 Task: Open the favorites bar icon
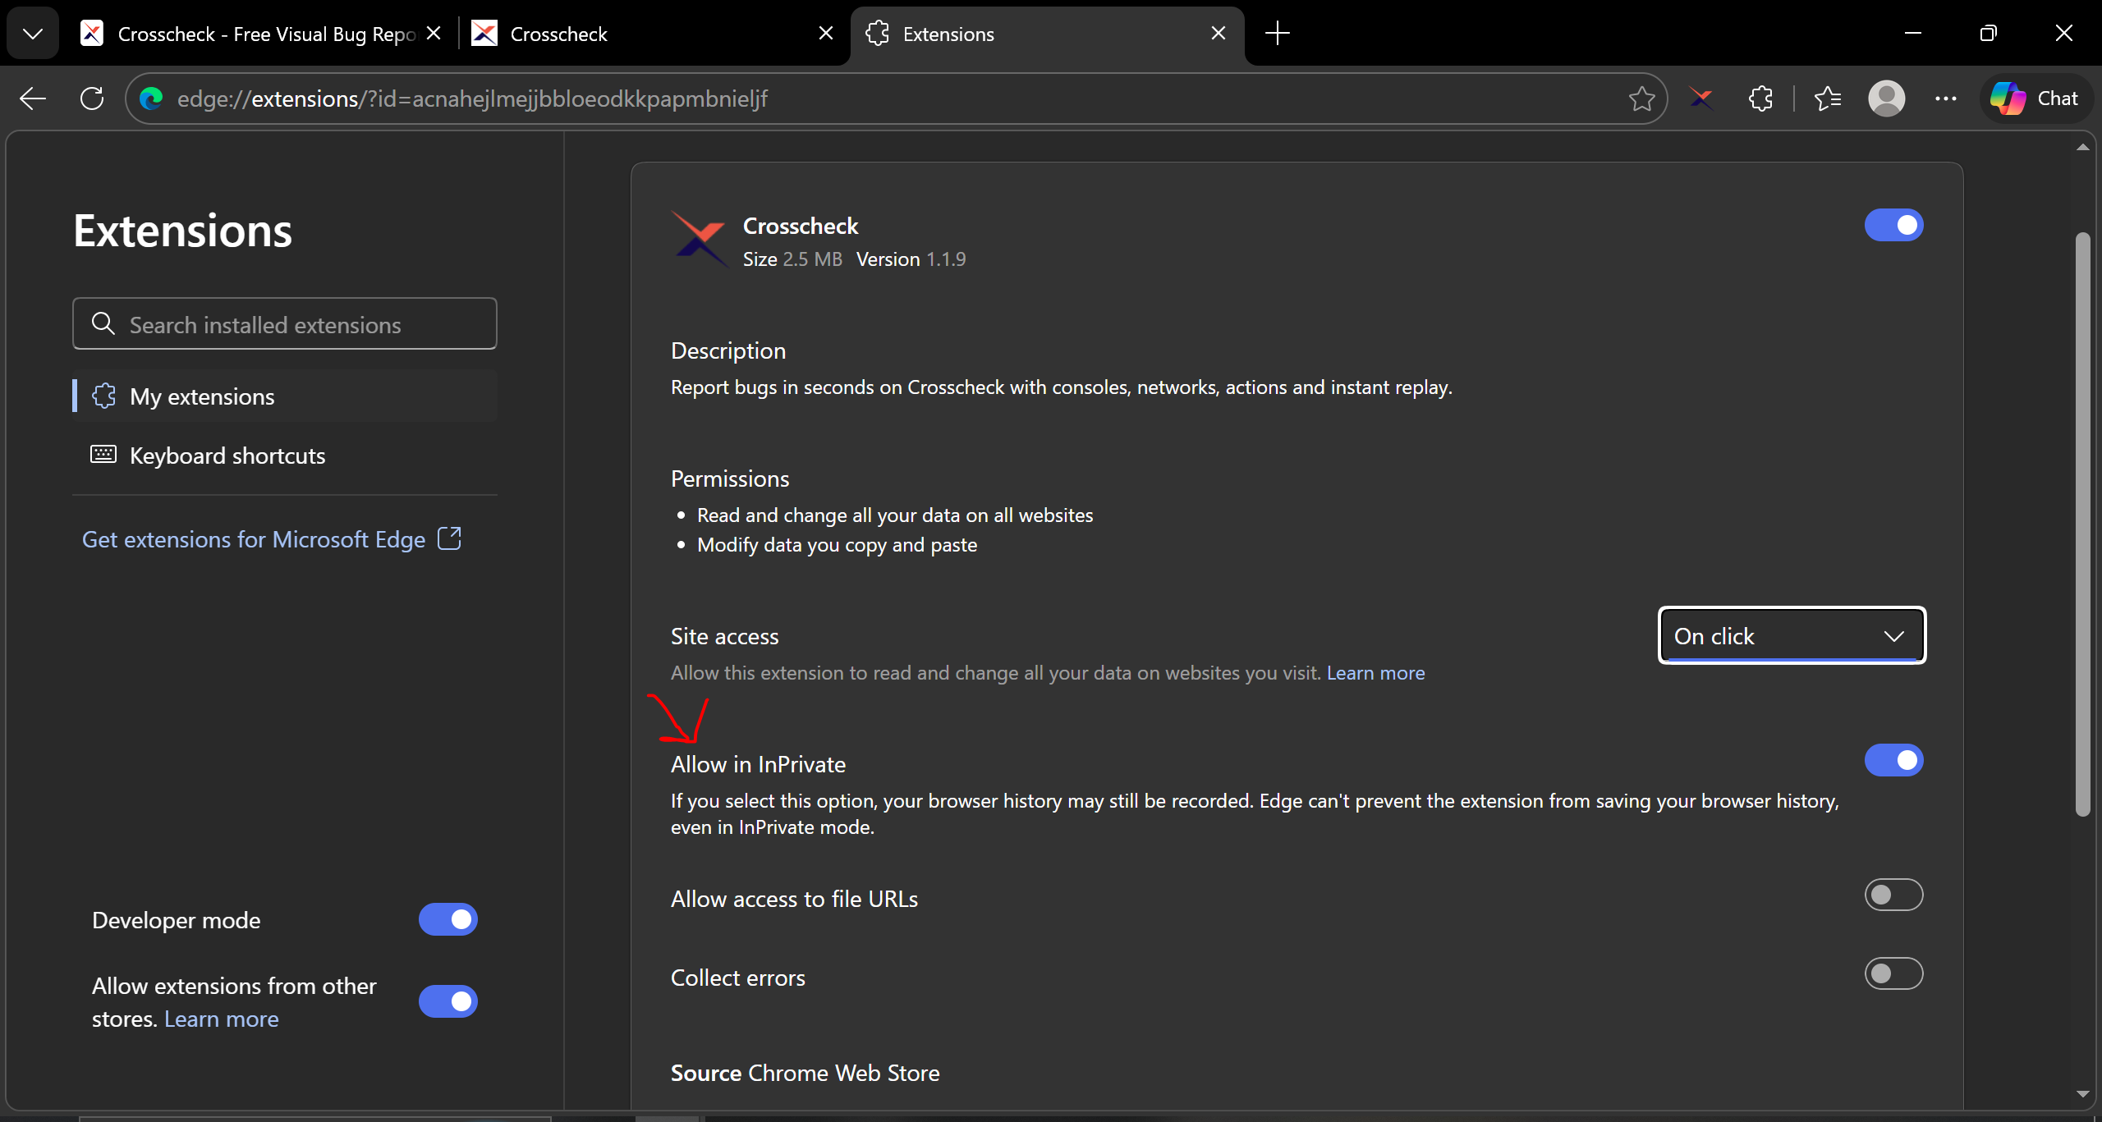[1829, 98]
